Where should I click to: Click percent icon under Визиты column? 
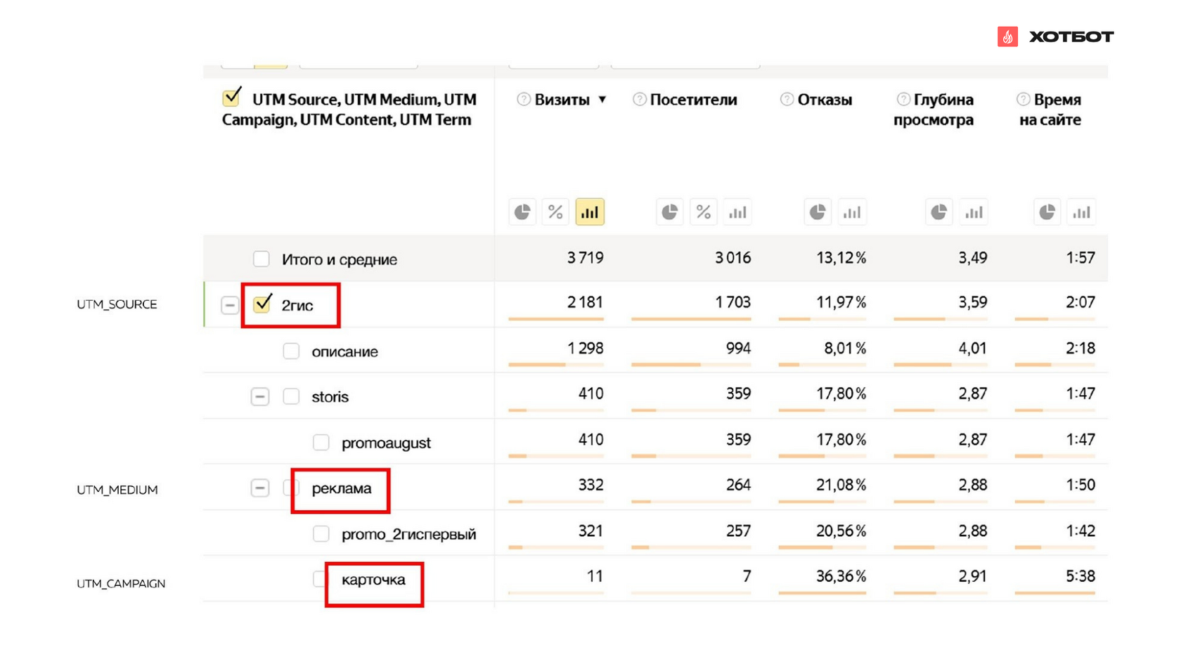point(555,212)
